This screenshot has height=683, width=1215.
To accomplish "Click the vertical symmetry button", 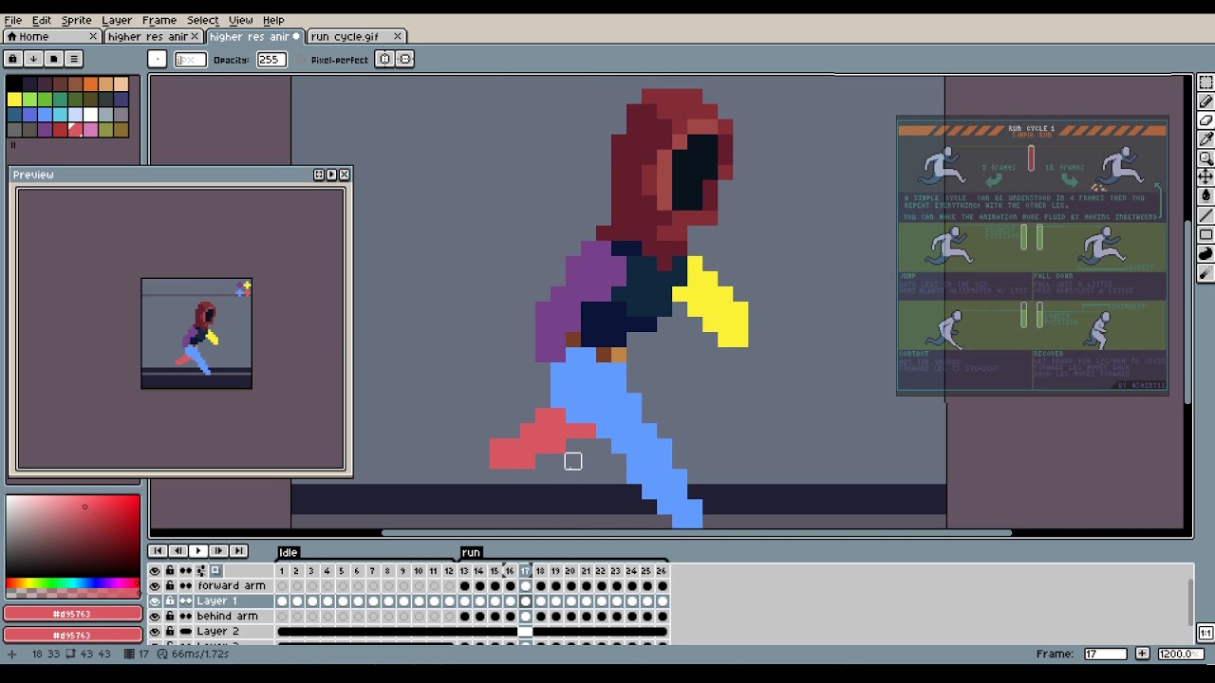I will (405, 59).
